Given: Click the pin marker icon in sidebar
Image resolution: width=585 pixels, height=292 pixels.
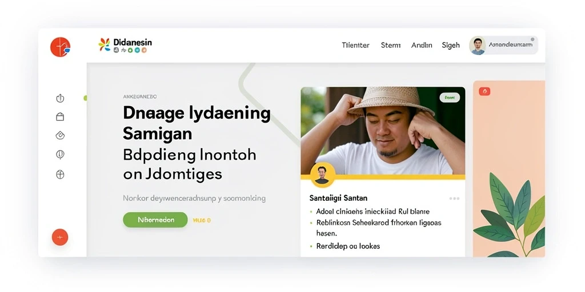Looking at the screenshot, I should pos(60,155).
